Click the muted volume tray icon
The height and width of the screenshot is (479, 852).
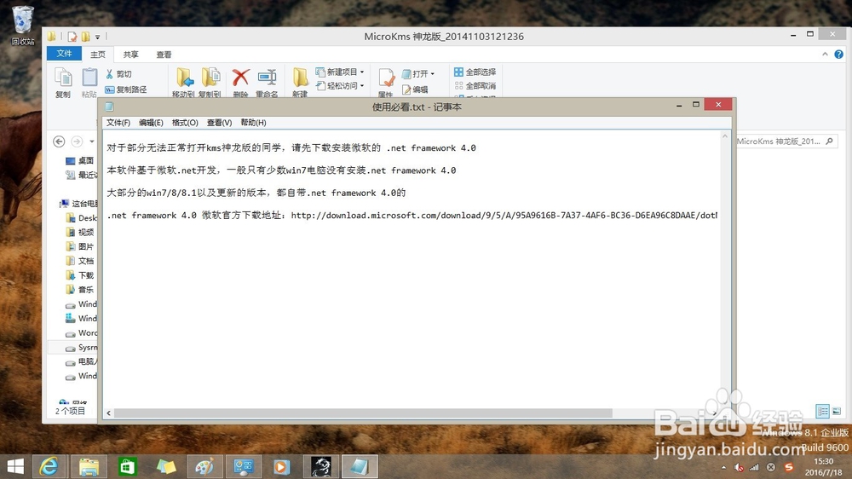pyautogui.click(x=739, y=468)
